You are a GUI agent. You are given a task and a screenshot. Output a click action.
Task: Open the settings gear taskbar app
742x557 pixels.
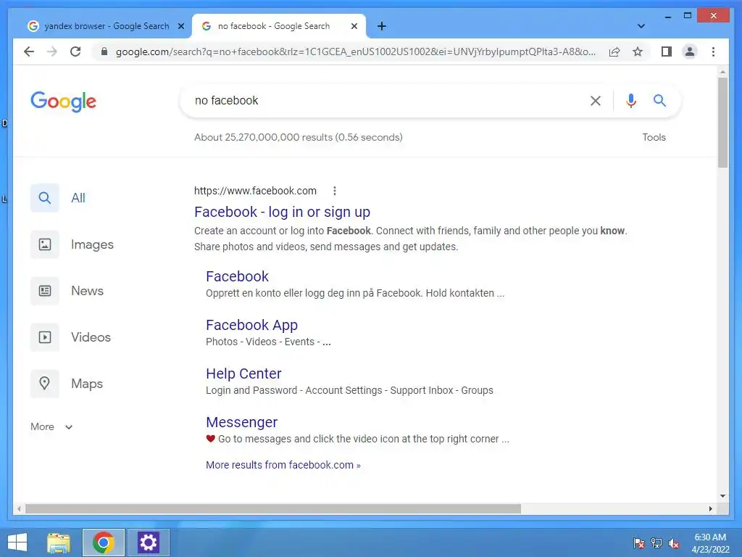[148, 542]
